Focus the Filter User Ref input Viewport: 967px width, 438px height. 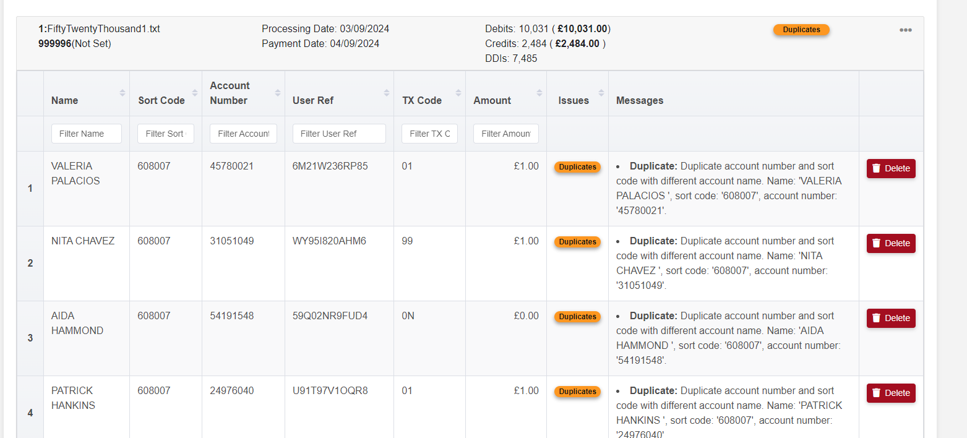(x=339, y=134)
